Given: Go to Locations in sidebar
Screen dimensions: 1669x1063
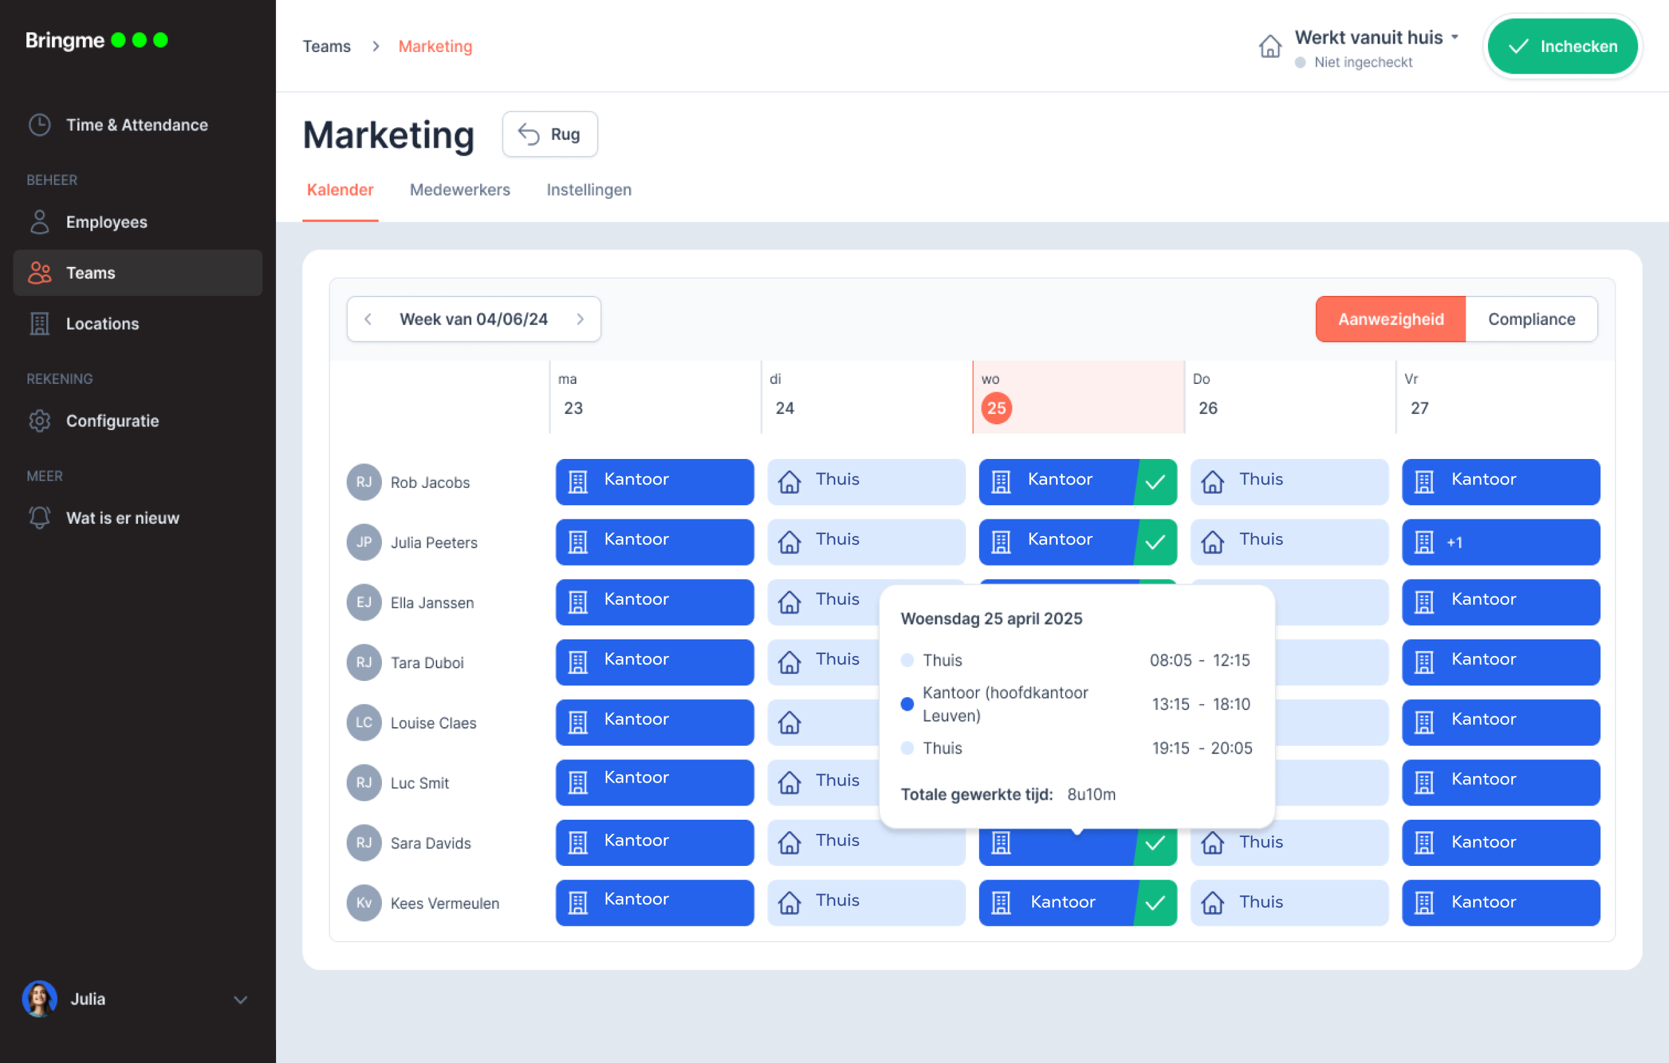Looking at the screenshot, I should coord(137,324).
